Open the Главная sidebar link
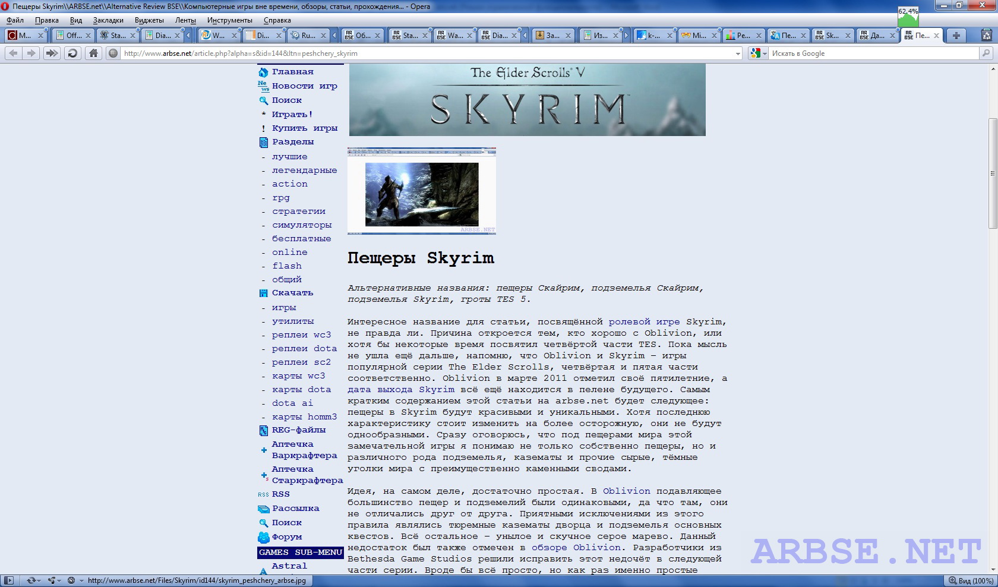Viewport: 998px width, 587px height. pyautogui.click(x=292, y=72)
